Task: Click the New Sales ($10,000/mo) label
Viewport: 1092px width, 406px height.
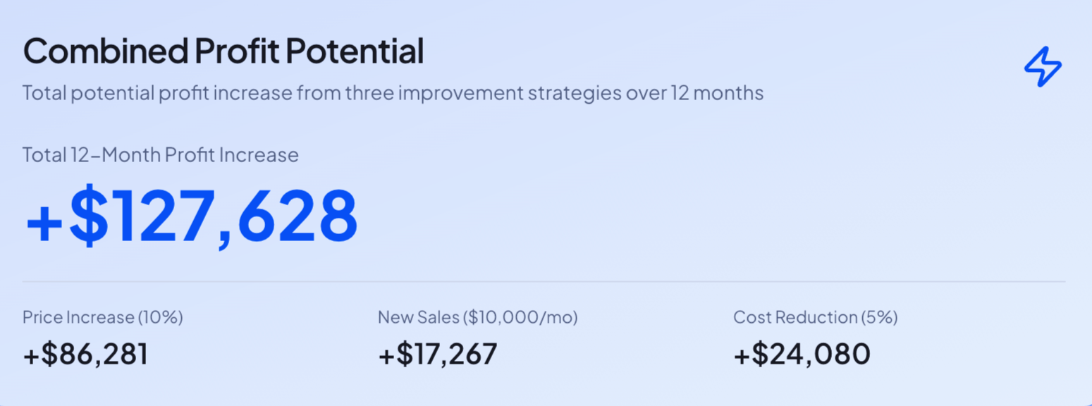Action: (479, 317)
